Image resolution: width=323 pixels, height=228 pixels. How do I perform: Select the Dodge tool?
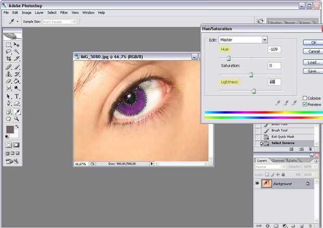click(x=17, y=88)
